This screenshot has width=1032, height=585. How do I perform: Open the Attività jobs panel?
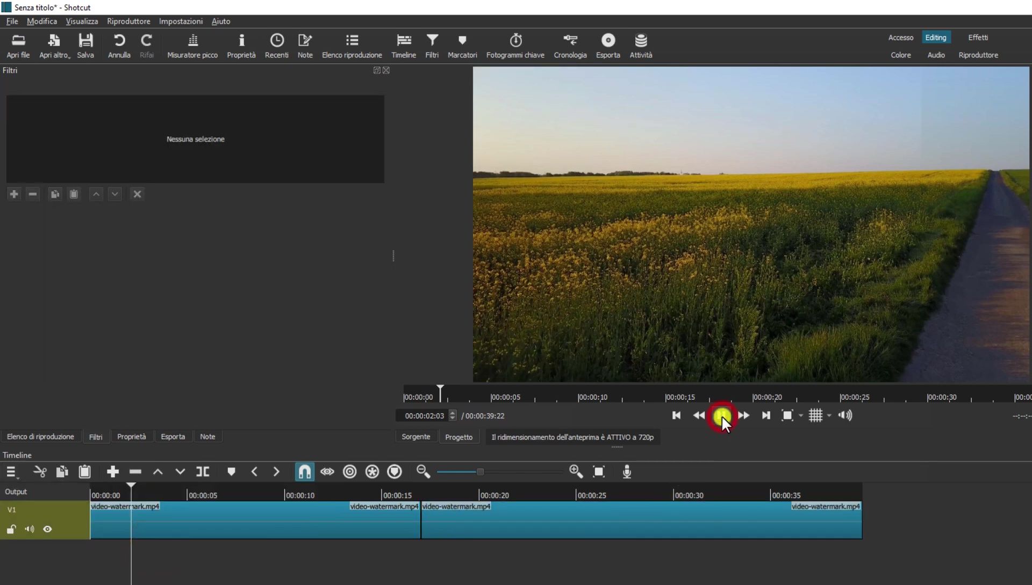coord(641,46)
